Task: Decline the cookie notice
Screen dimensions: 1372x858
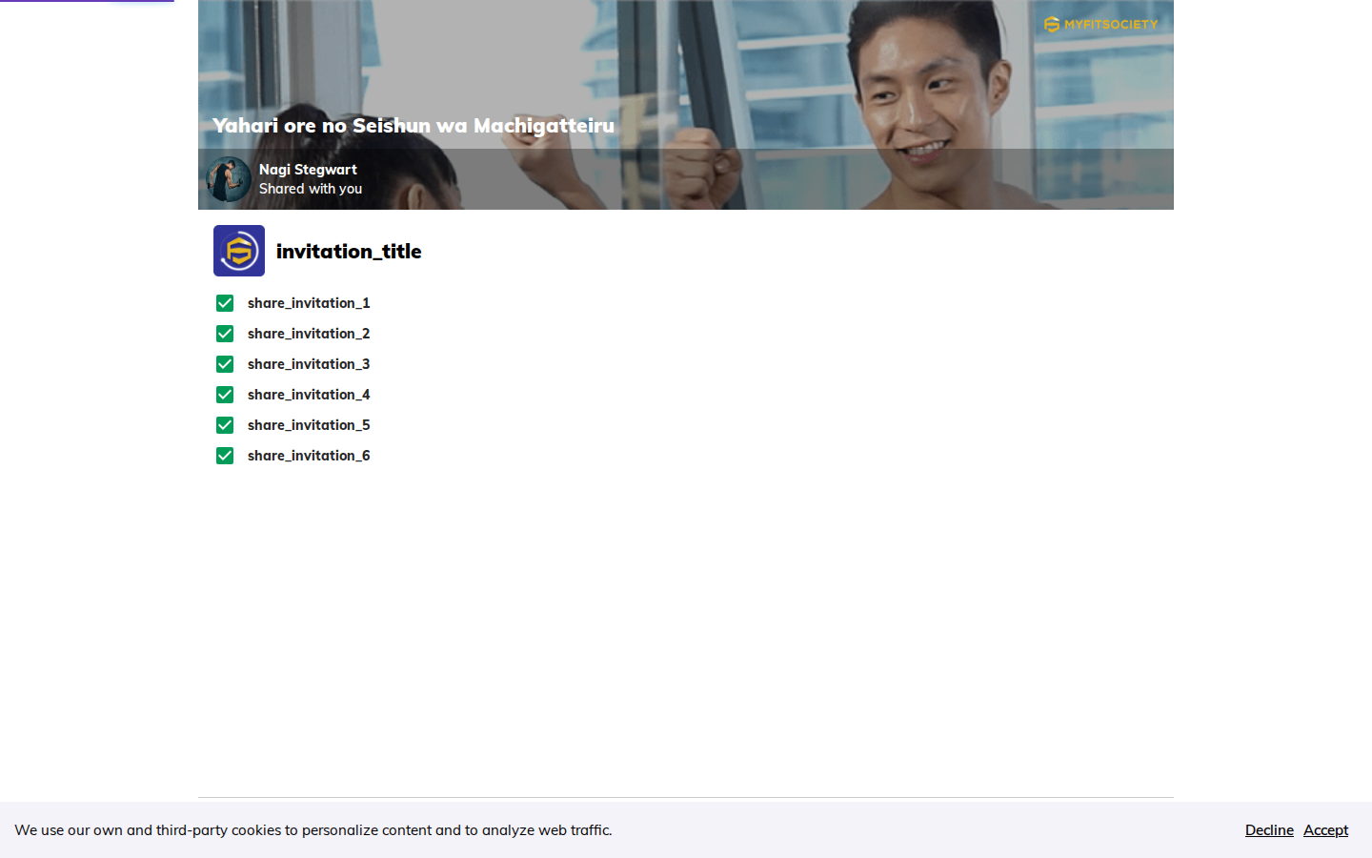Action: [x=1269, y=830]
